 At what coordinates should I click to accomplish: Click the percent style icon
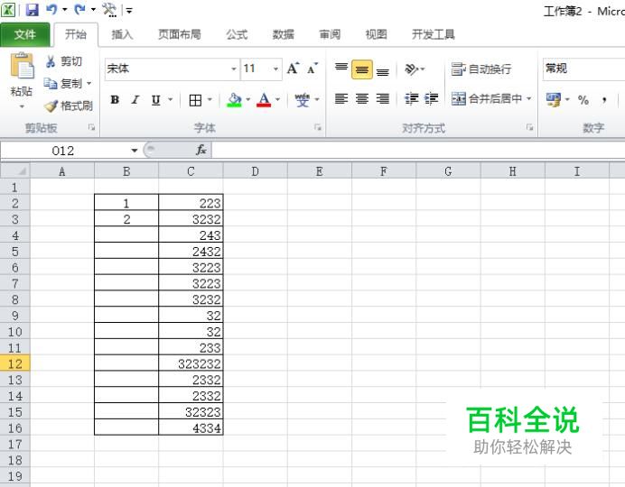coord(583,100)
